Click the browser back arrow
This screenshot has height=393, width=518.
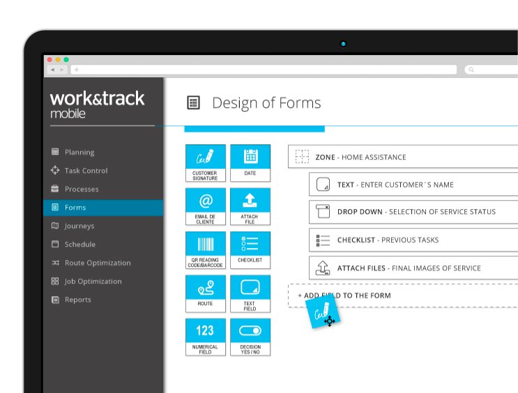[x=53, y=70]
